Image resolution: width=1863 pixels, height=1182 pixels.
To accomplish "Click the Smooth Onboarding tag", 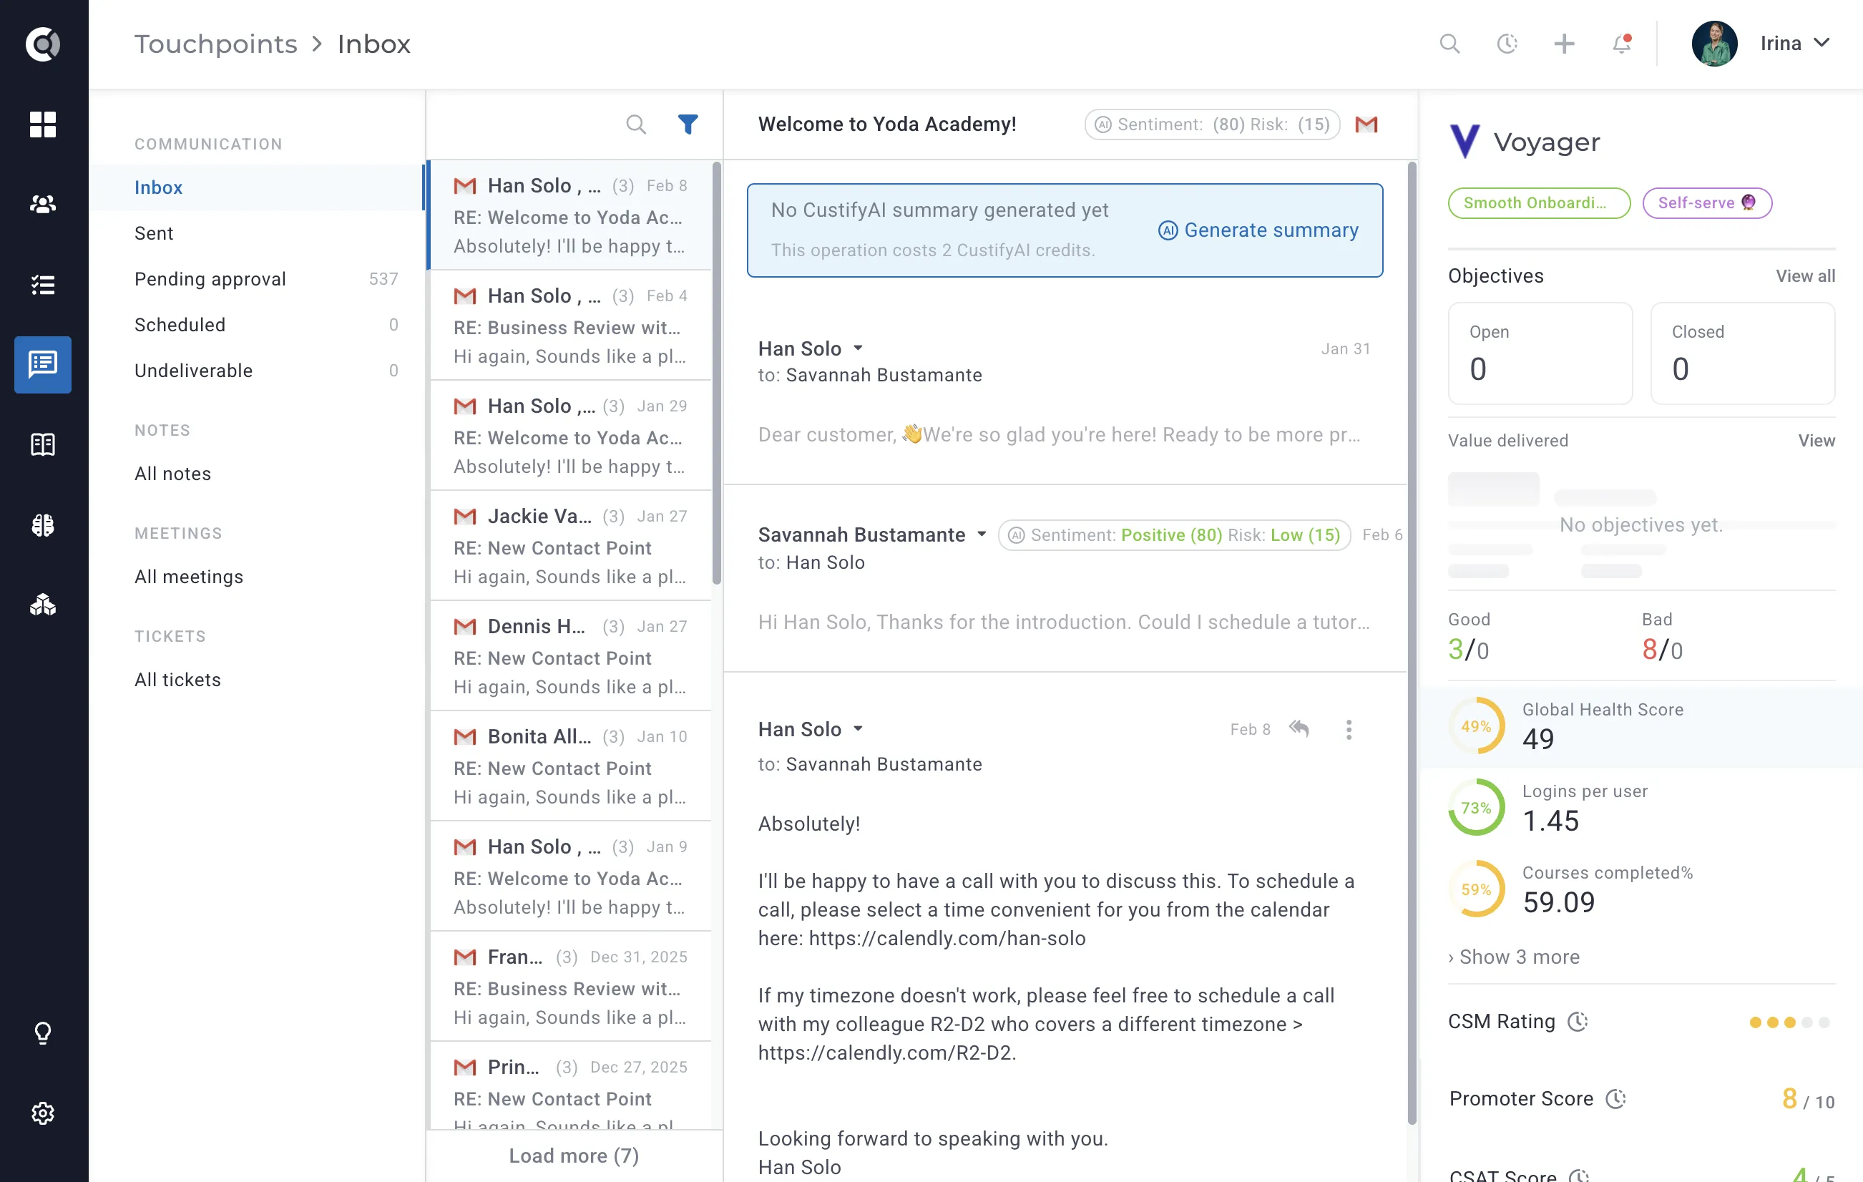I will [1539, 202].
